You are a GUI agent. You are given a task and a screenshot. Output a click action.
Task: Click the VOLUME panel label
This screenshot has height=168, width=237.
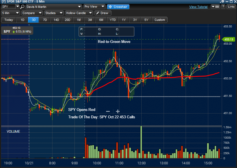click(13, 132)
